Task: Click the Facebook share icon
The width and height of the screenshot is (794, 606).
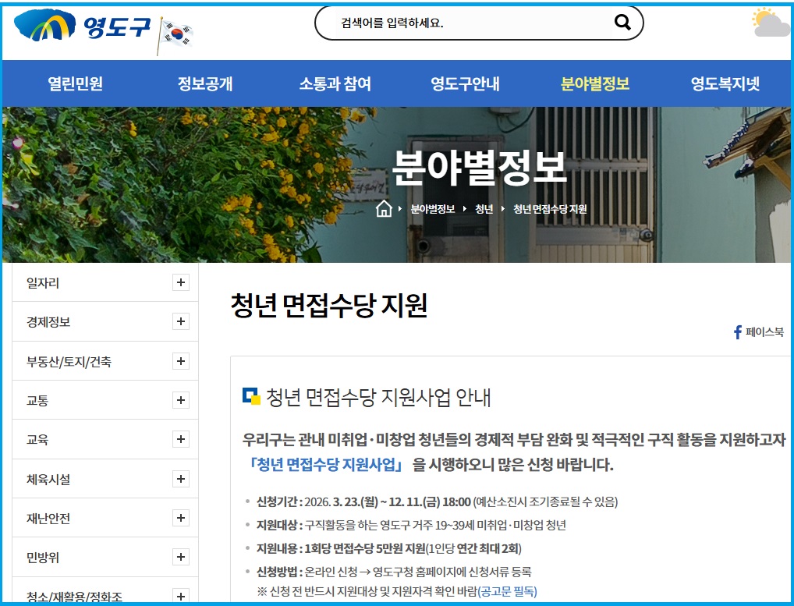Action: pyautogui.click(x=738, y=332)
